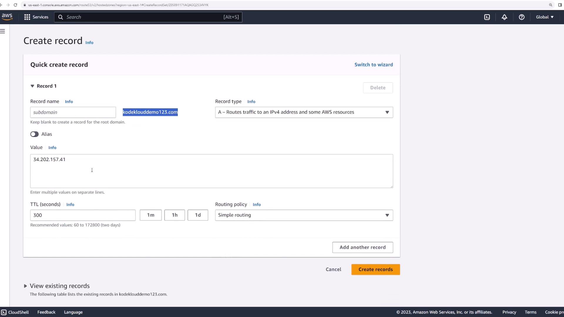Expand View existing records

[x=26, y=286]
